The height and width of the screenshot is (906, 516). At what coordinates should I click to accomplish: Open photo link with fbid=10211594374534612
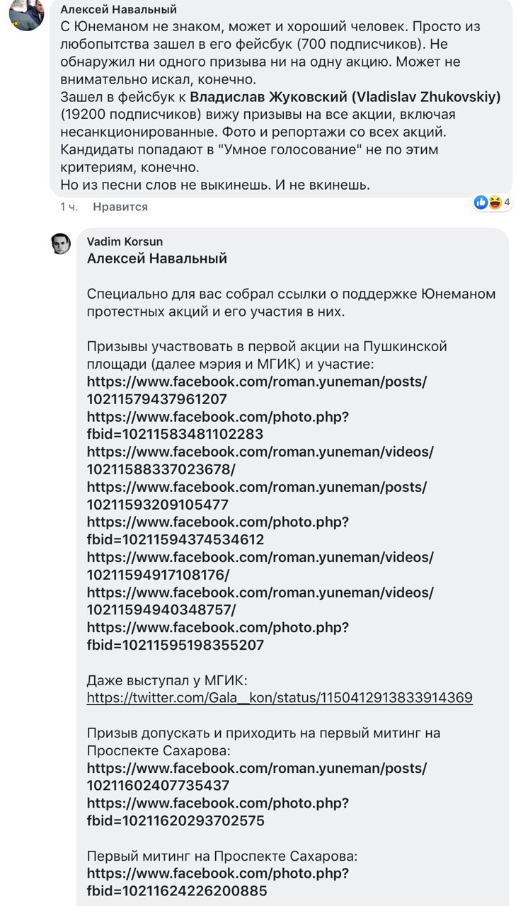[218, 531]
